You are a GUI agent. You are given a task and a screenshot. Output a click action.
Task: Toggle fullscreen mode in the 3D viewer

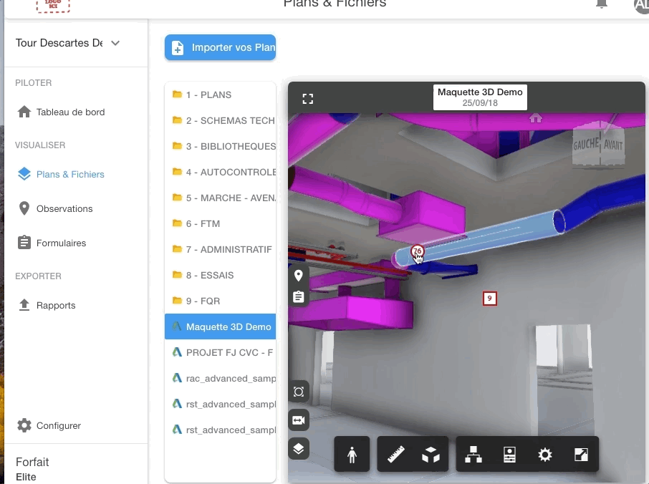click(307, 99)
